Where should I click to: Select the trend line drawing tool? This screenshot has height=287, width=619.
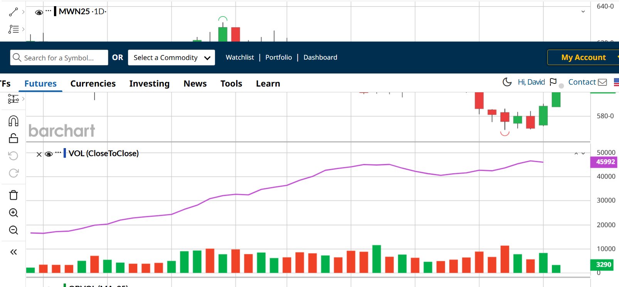pyautogui.click(x=13, y=12)
